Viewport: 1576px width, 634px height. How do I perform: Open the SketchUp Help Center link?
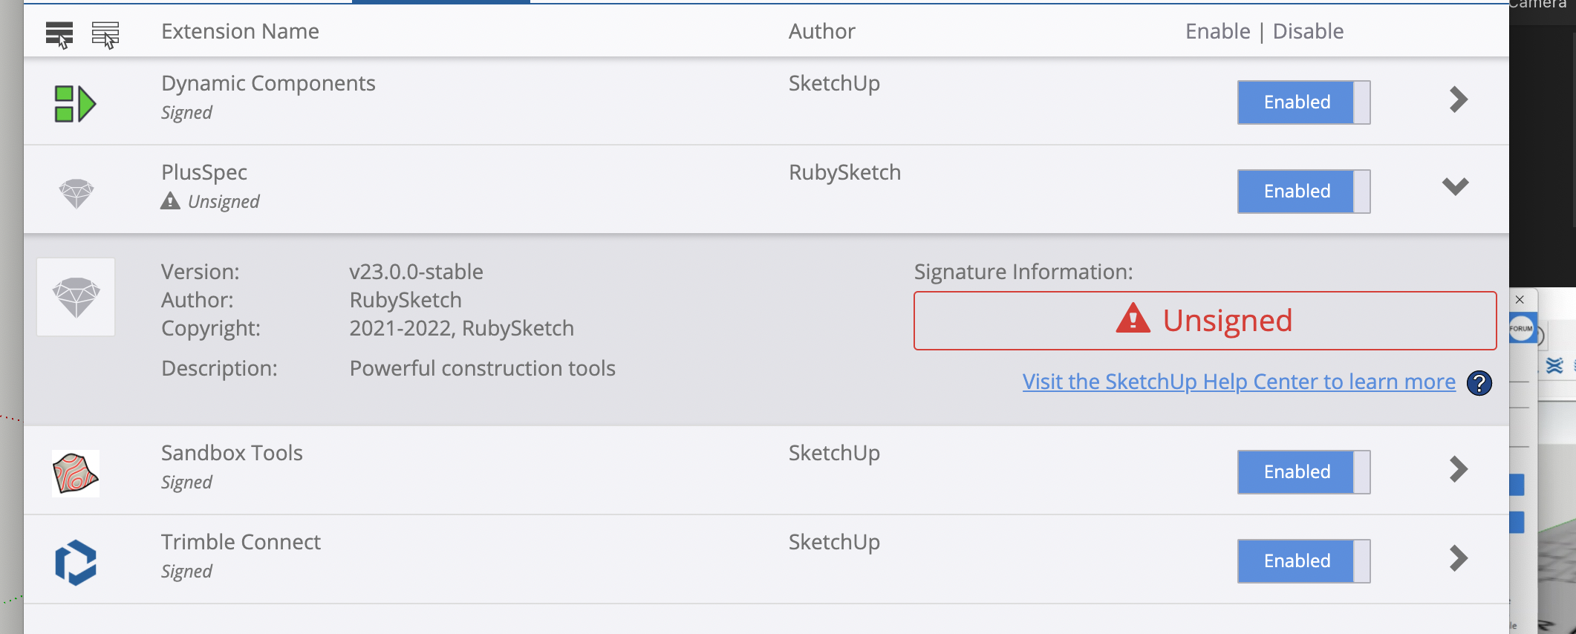(x=1239, y=382)
